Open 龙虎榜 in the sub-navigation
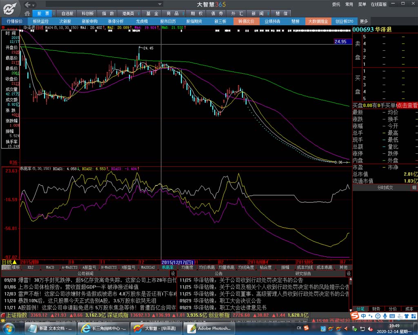The width and height of the screenshot is (418, 335). tap(142, 21)
